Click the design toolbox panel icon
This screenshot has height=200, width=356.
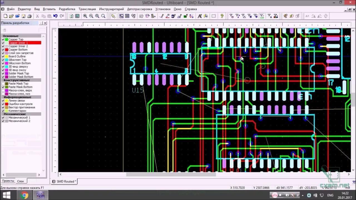tap(121, 16)
